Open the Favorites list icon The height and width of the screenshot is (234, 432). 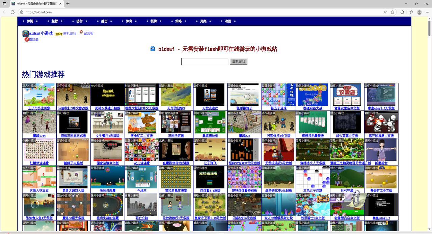pos(411,12)
